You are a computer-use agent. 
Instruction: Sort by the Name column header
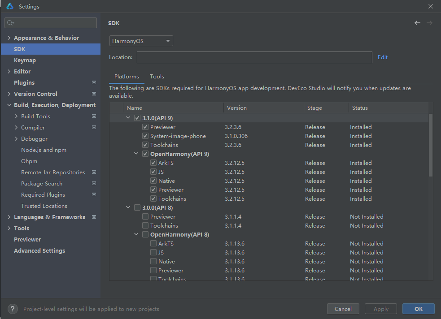coord(173,108)
